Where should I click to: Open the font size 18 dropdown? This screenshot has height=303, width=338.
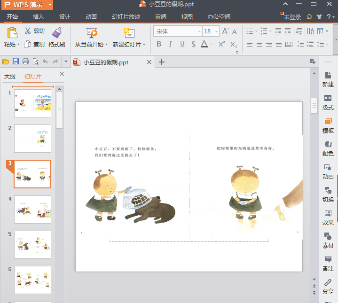[x=216, y=31]
